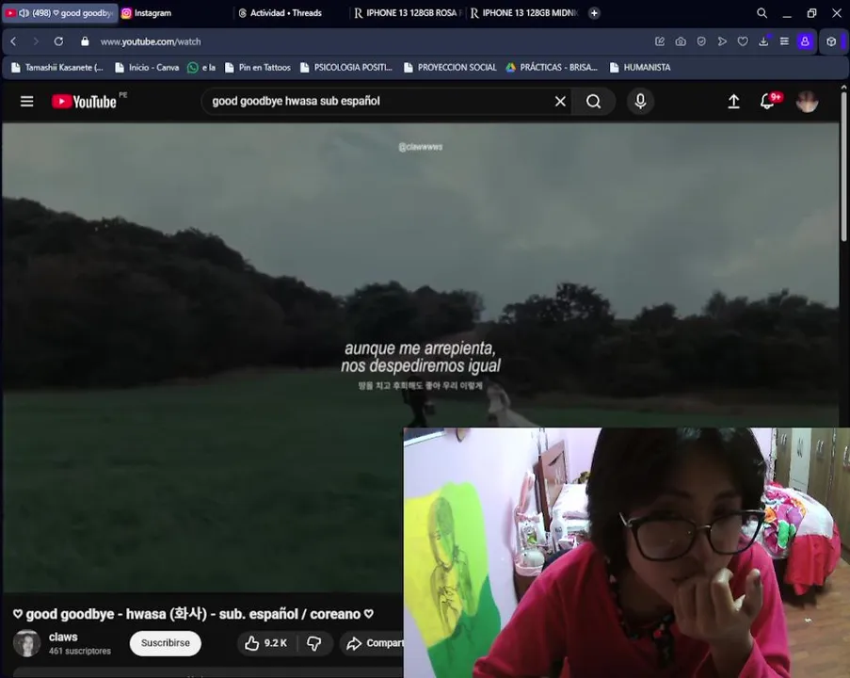Open the browser easy setup menu icon

coord(784,41)
